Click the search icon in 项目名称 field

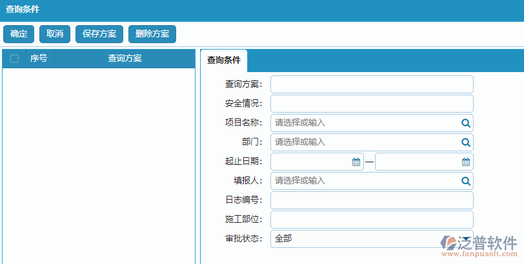click(x=466, y=123)
